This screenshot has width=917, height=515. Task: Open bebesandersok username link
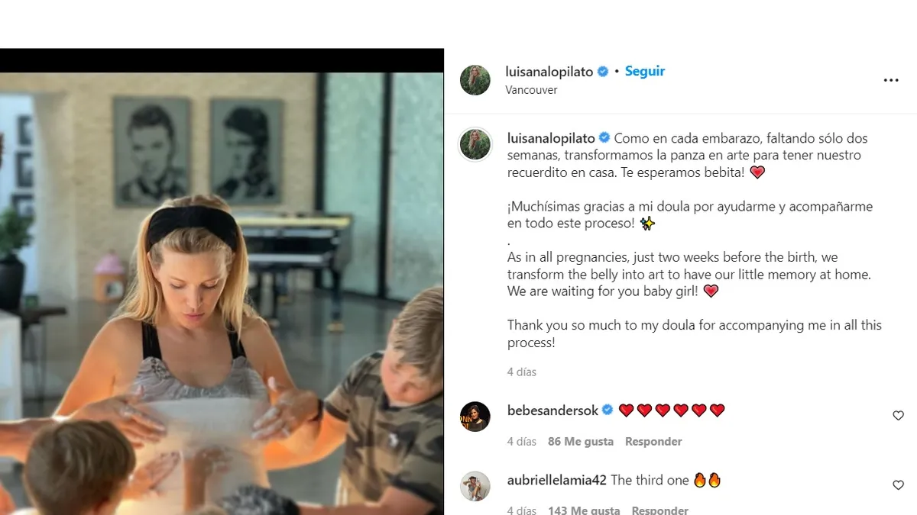552,410
